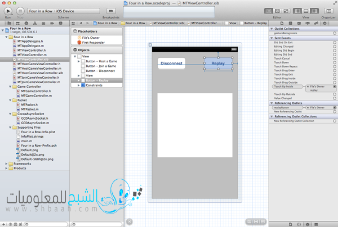Run the Four in a Row project
This screenshot has width=338, height=227.
point(8,11)
